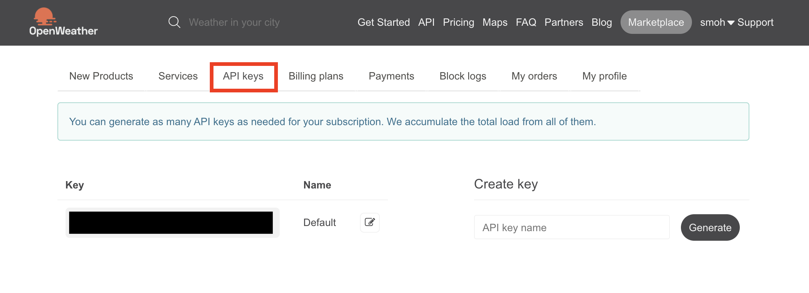
Task: Click the edit icon next to Default
Action: click(x=370, y=222)
